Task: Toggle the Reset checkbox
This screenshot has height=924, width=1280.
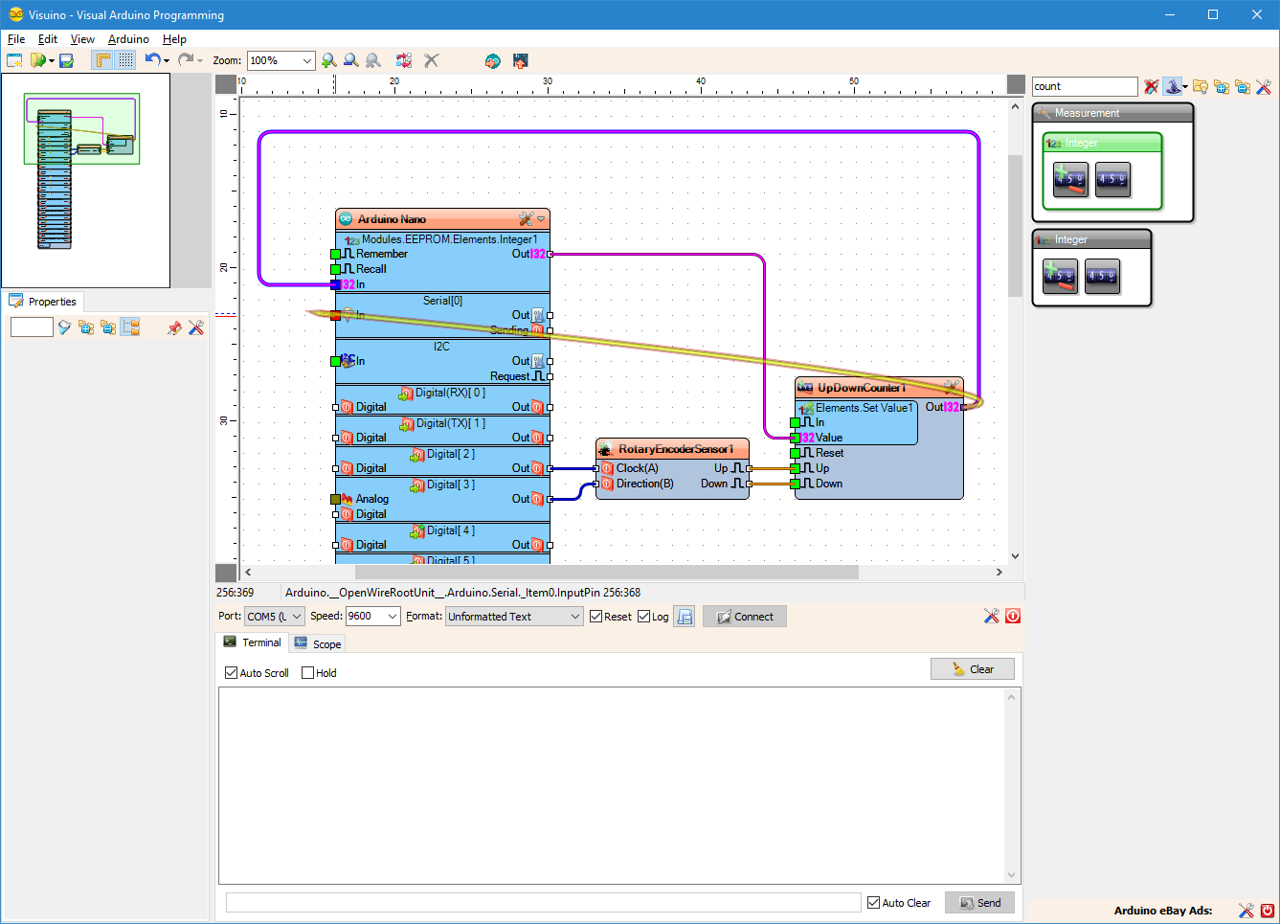Action: pos(595,617)
